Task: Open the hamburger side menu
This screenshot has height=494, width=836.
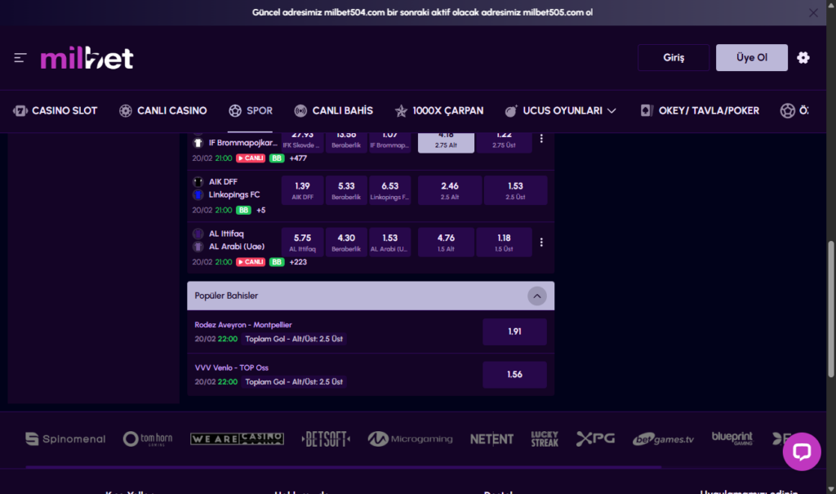Action: [x=20, y=58]
